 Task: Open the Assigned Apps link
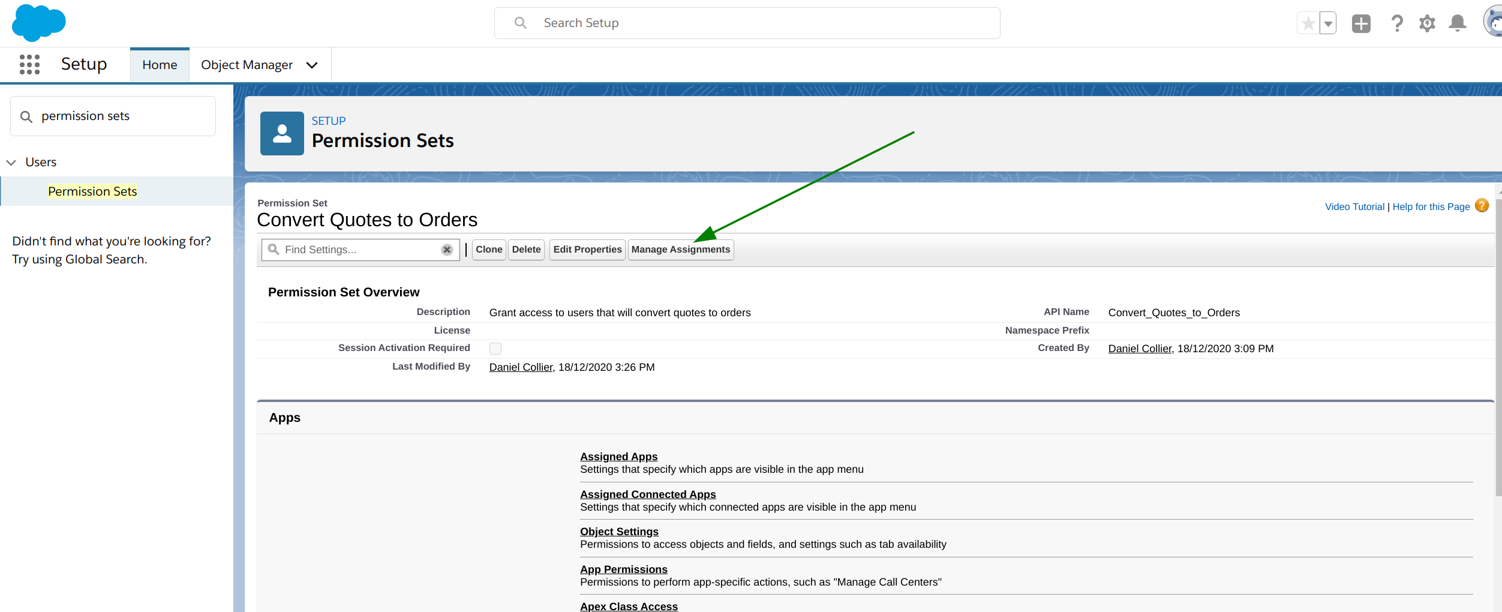618,457
